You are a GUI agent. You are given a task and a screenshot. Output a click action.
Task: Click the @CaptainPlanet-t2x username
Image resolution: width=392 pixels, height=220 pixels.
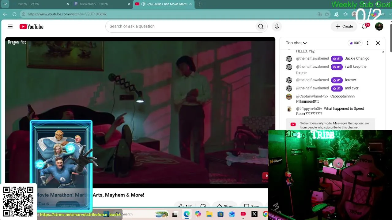[312, 96]
